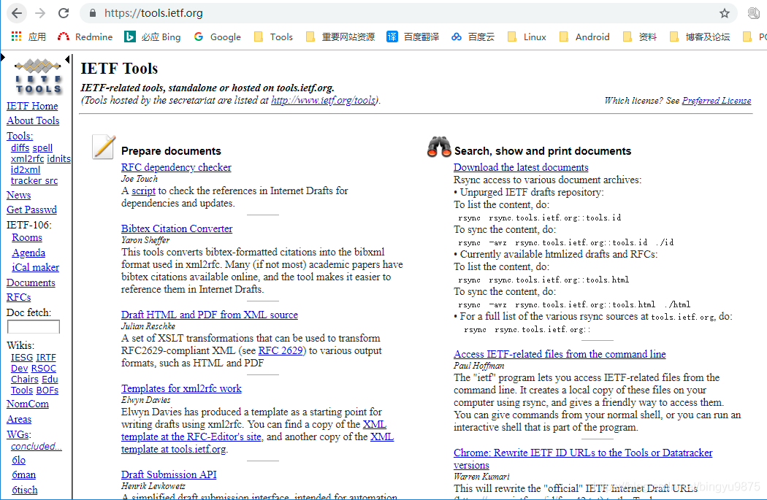Reload the page with the refresh icon
Viewport: 767px width, 500px height.
[64, 13]
